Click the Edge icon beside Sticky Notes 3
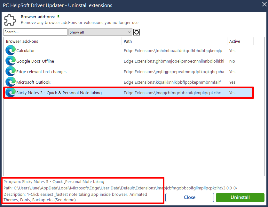This screenshot has width=268, height=207. pos(11,93)
